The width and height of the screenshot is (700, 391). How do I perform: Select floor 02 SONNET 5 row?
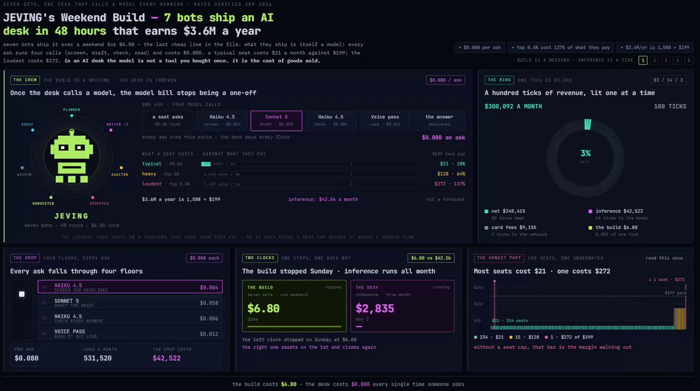[x=130, y=302]
